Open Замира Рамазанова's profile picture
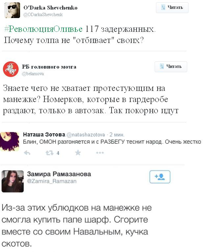 13,181
